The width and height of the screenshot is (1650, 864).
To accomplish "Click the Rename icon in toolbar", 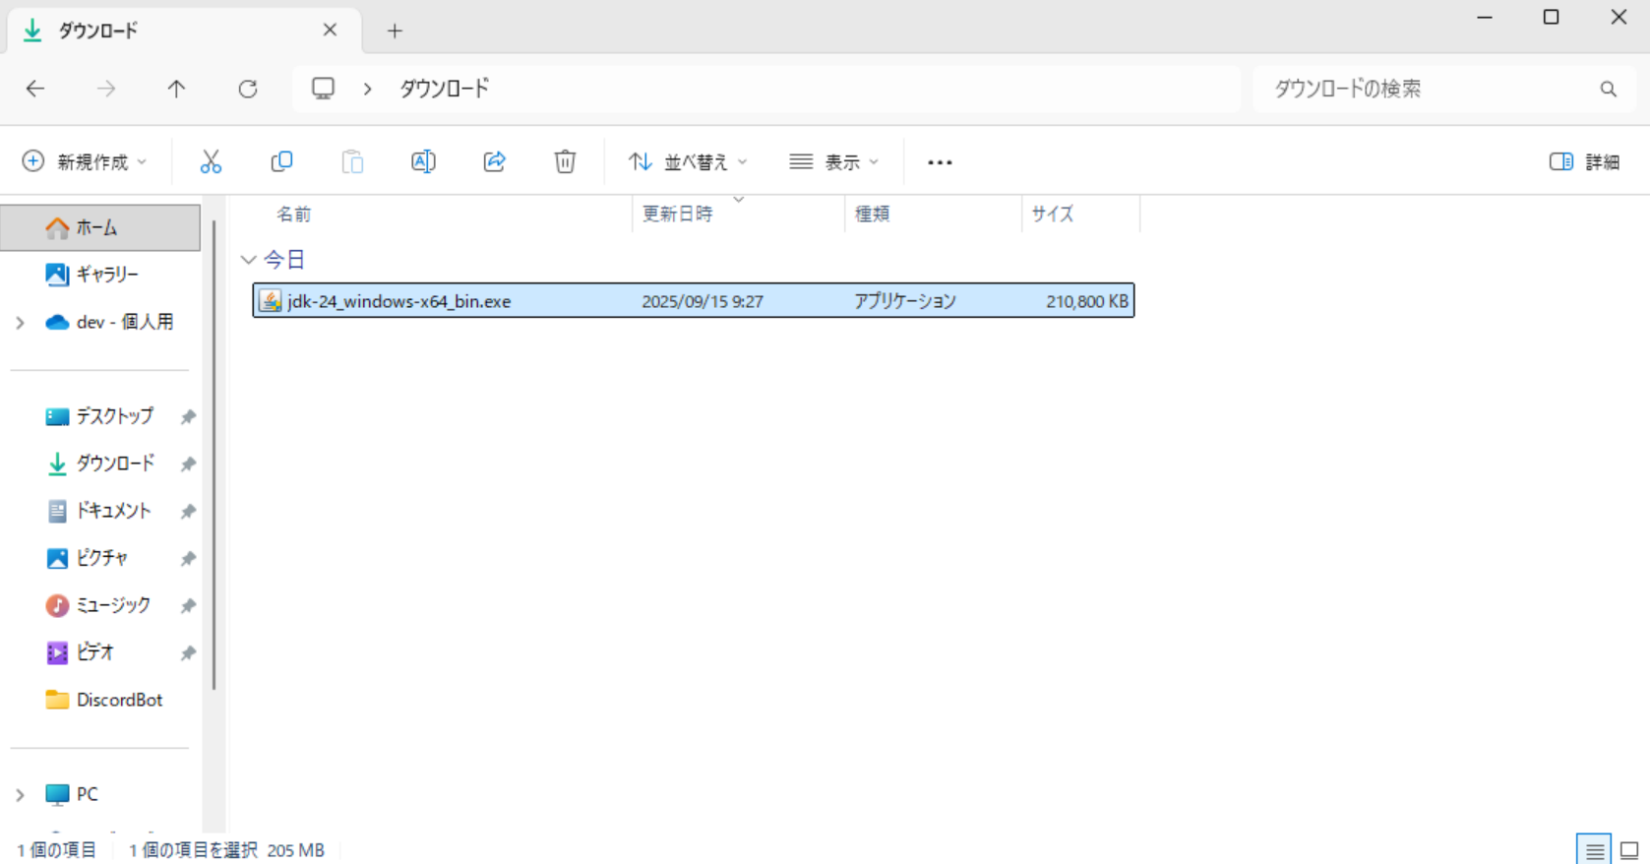I will pyautogui.click(x=423, y=161).
